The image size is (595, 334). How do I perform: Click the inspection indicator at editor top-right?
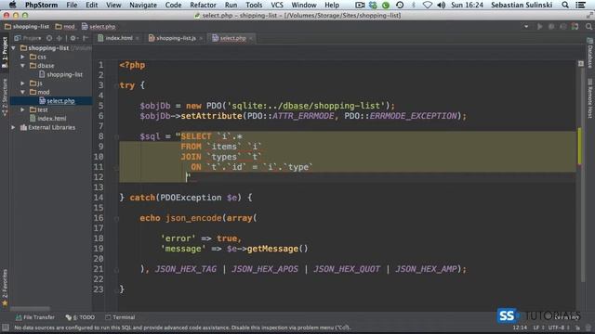[580, 64]
